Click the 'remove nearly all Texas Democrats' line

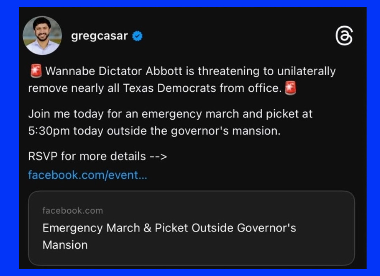click(155, 88)
